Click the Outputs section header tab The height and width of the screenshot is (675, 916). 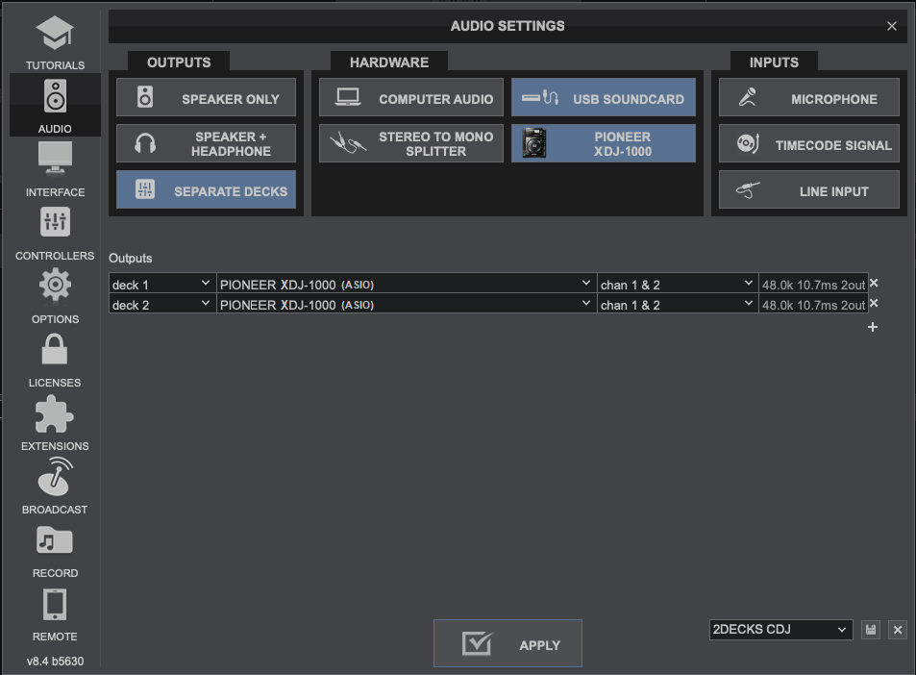[x=179, y=62]
